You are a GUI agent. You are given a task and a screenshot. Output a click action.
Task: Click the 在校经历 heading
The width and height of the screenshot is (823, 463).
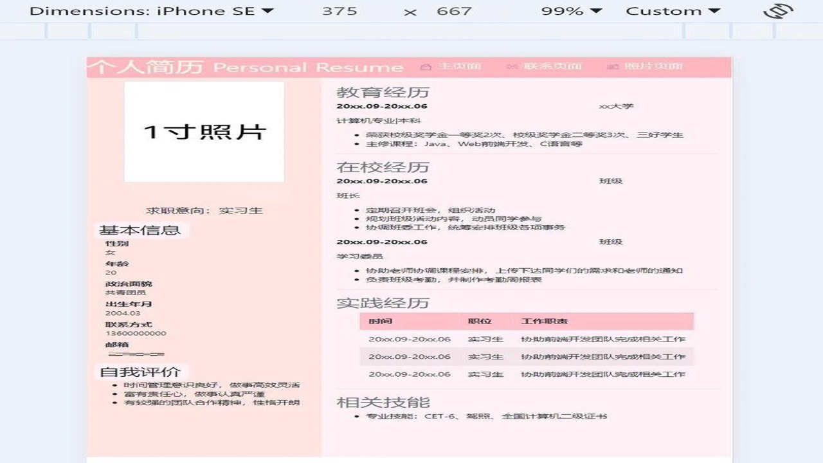[383, 167]
